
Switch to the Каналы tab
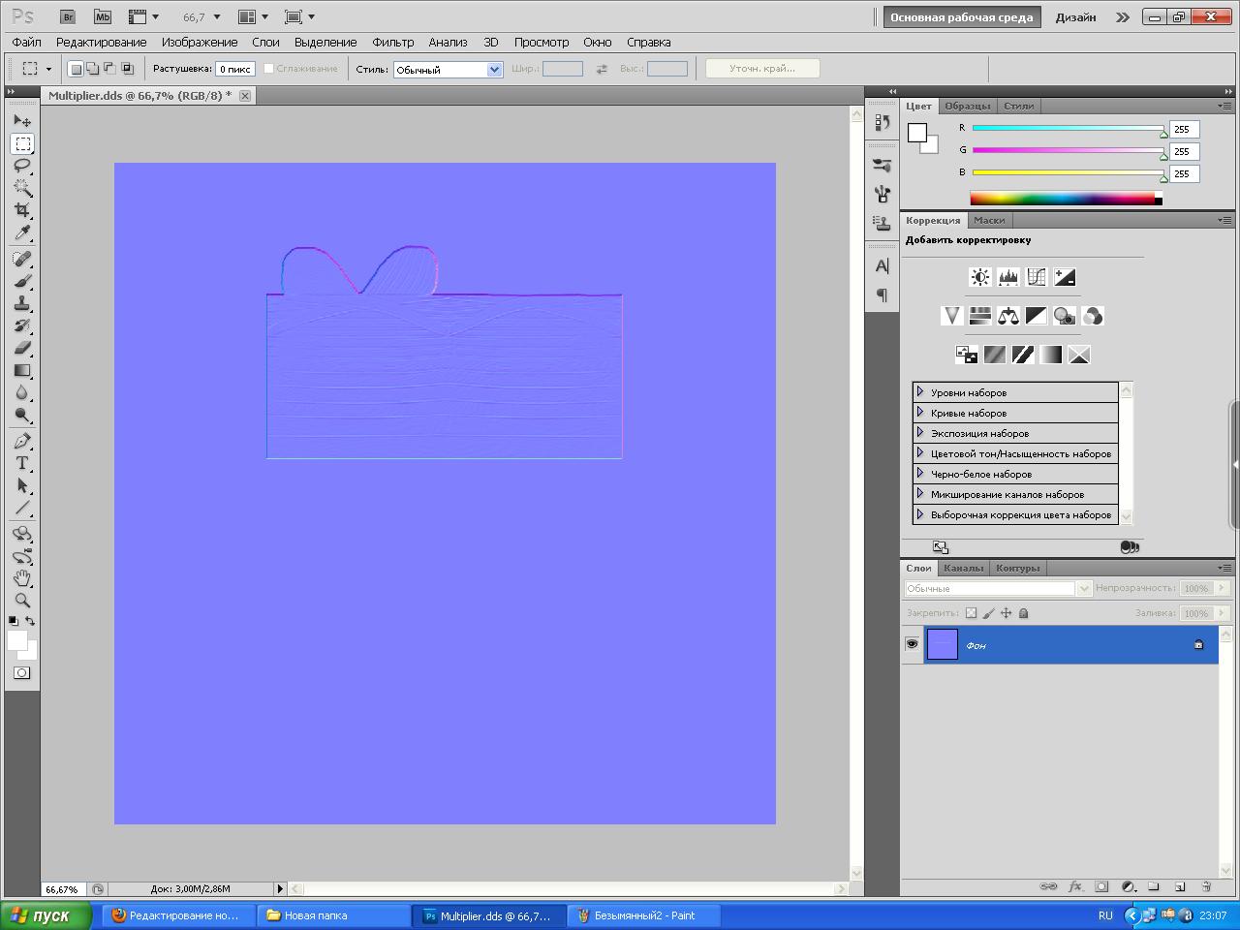(x=963, y=568)
